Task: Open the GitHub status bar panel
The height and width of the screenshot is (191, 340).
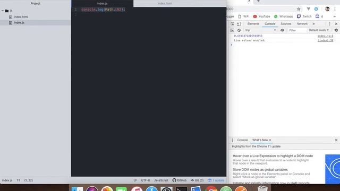Action: click(x=180, y=180)
